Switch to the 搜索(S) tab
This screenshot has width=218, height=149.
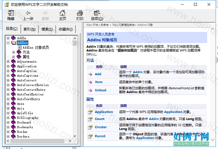(x=47, y=29)
